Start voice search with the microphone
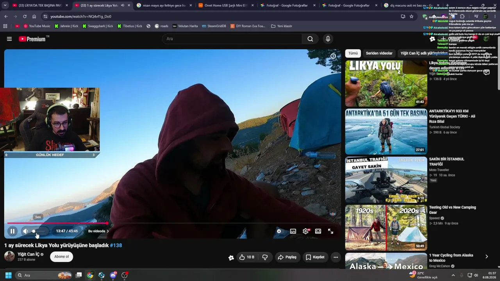Viewport: 500px width, 281px height. (x=328, y=39)
